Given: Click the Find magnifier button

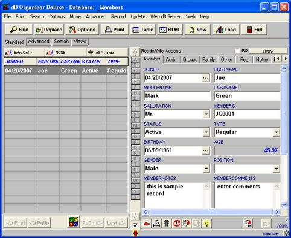Looking at the screenshot, I should tap(19, 30).
